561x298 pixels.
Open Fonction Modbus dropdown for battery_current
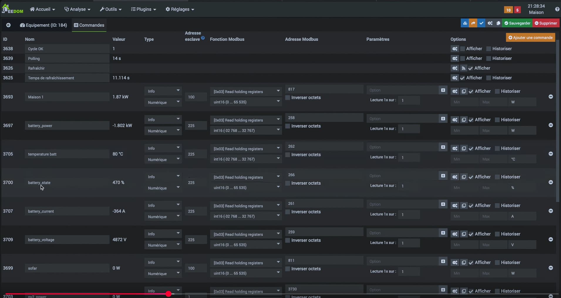(x=246, y=206)
